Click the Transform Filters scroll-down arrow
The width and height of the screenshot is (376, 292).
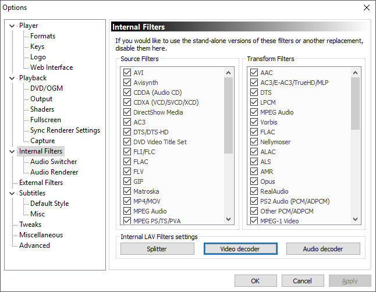356,219
